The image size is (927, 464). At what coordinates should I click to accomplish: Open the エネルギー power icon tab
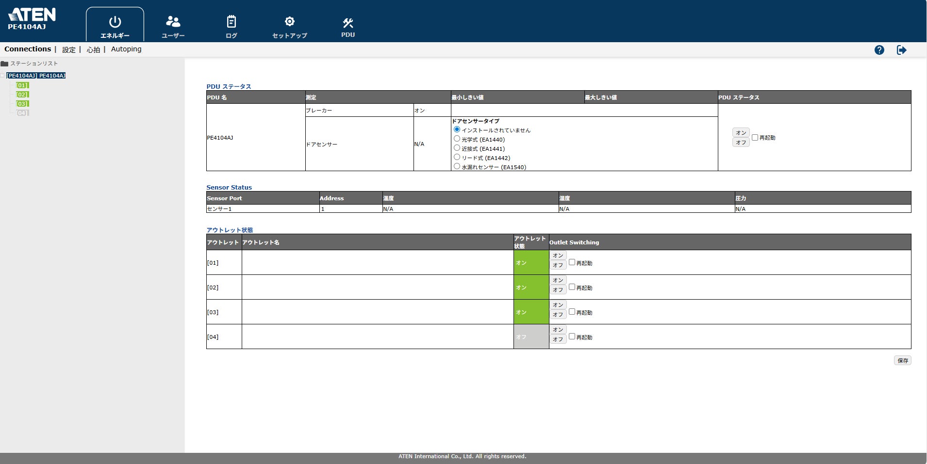pyautogui.click(x=115, y=22)
